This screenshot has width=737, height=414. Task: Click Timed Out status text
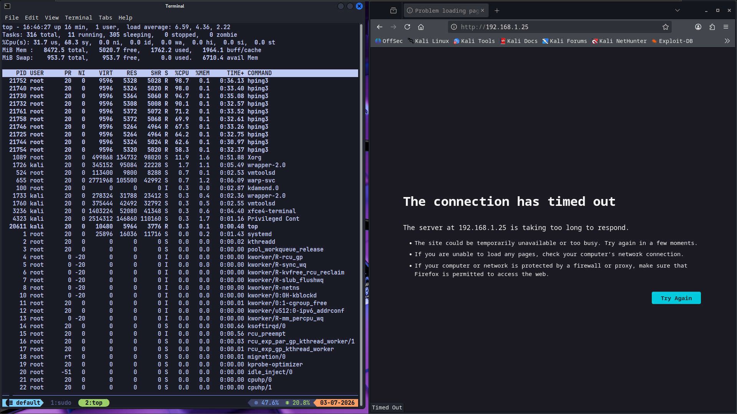pyautogui.click(x=387, y=407)
